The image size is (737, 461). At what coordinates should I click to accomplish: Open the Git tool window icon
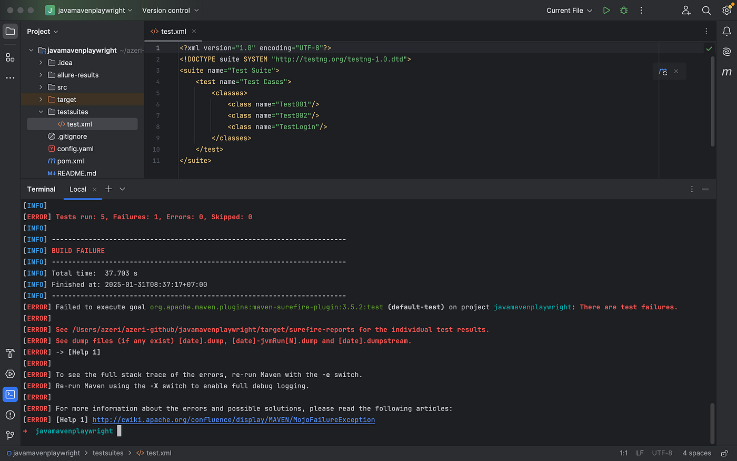coord(10,435)
